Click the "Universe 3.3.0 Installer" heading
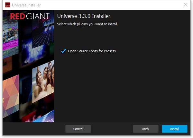Viewport: 193px width, 138px height. pyautogui.click(x=84, y=16)
